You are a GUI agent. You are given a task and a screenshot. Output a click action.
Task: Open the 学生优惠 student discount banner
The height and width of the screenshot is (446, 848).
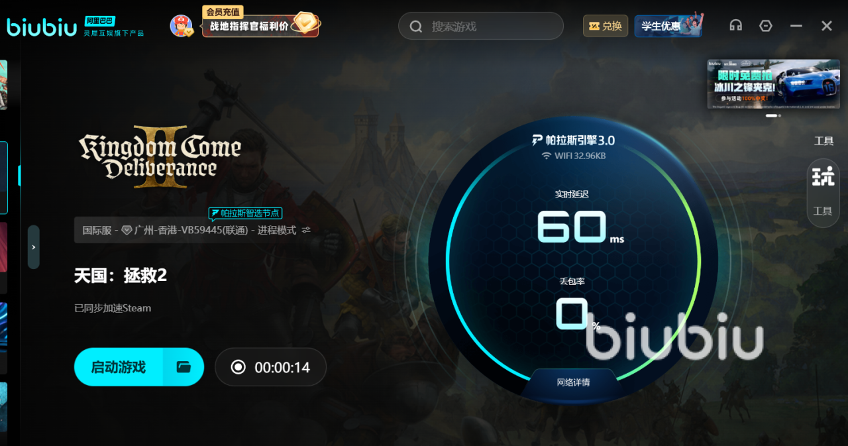coord(668,26)
